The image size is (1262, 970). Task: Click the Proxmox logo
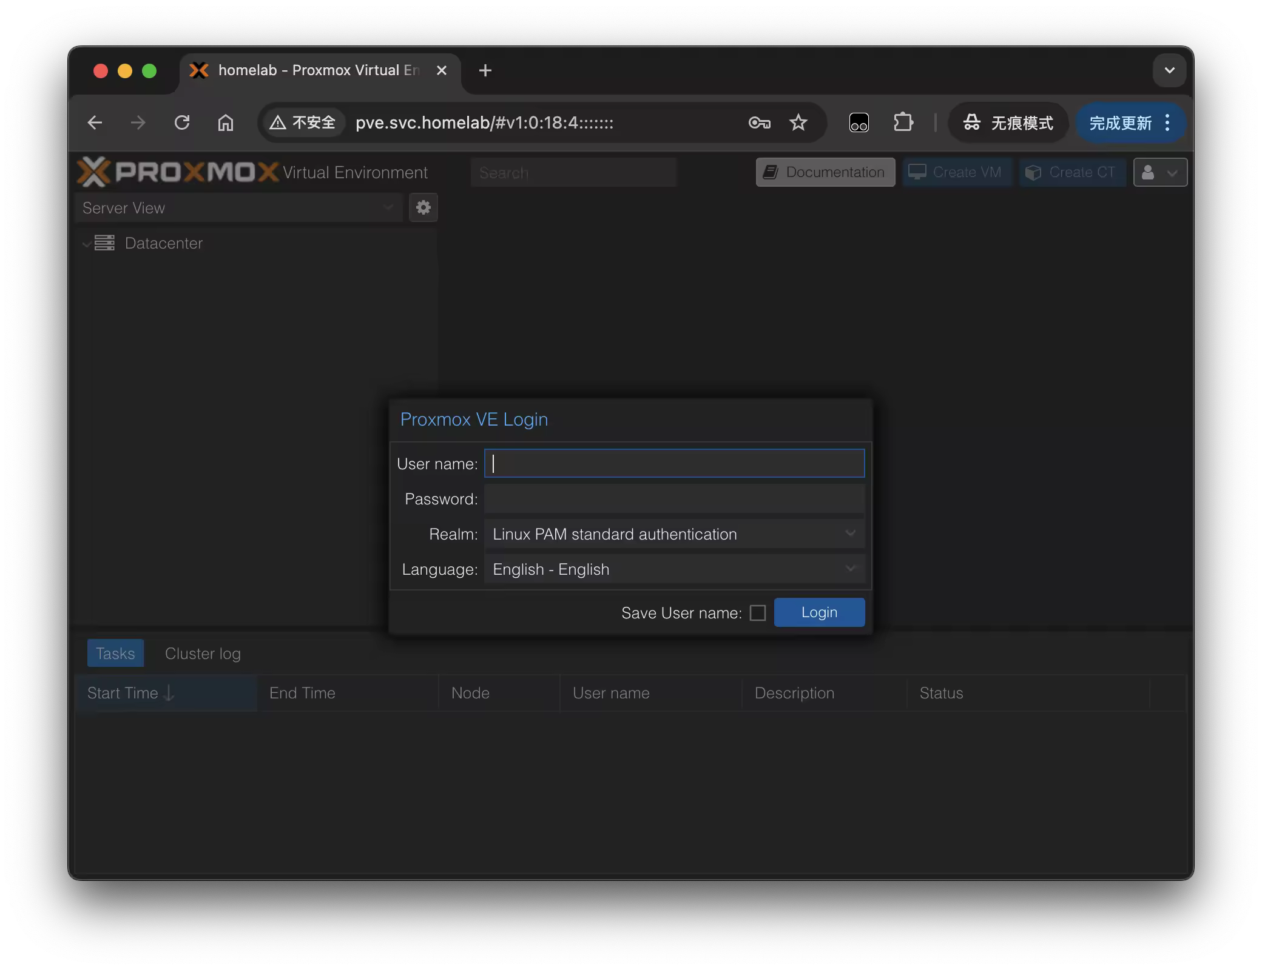pos(178,172)
